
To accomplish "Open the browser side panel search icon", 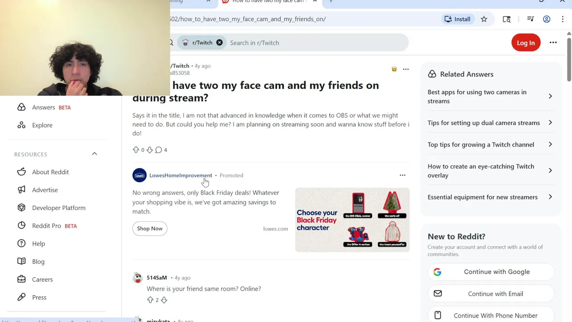I will click(506, 19).
